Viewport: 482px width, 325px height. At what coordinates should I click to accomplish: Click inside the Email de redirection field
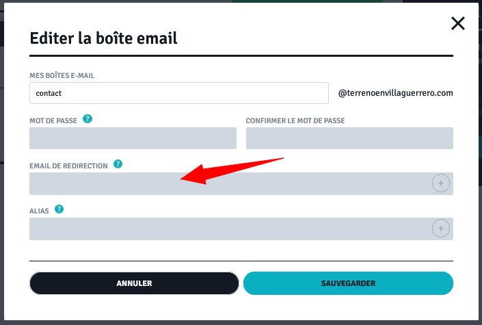pyautogui.click(x=230, y=184)
